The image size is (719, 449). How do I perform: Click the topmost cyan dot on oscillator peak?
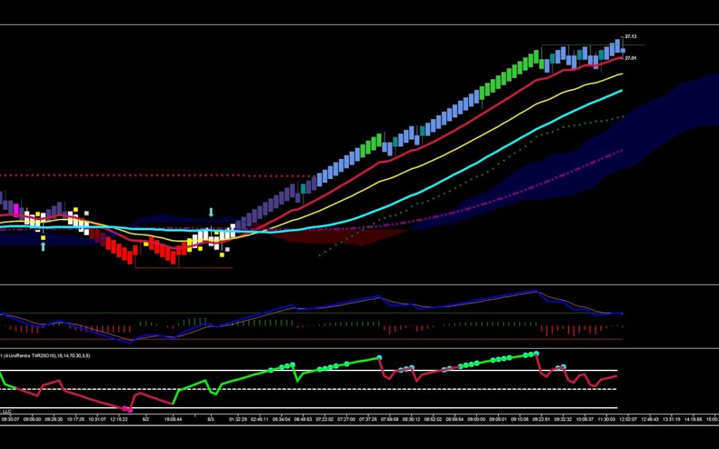click(x=536, y=354)
